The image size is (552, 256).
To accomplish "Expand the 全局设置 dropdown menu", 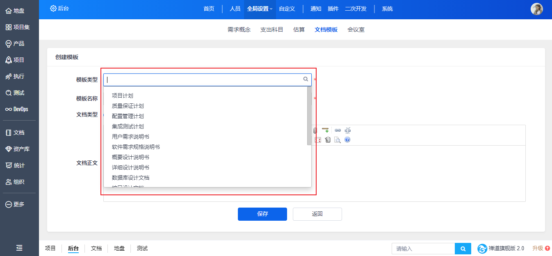I will tap(260, 9).
